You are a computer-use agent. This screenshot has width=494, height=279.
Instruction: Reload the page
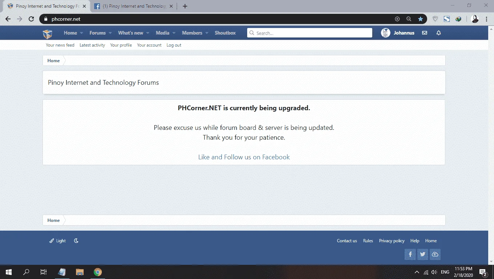click(31, 19)
